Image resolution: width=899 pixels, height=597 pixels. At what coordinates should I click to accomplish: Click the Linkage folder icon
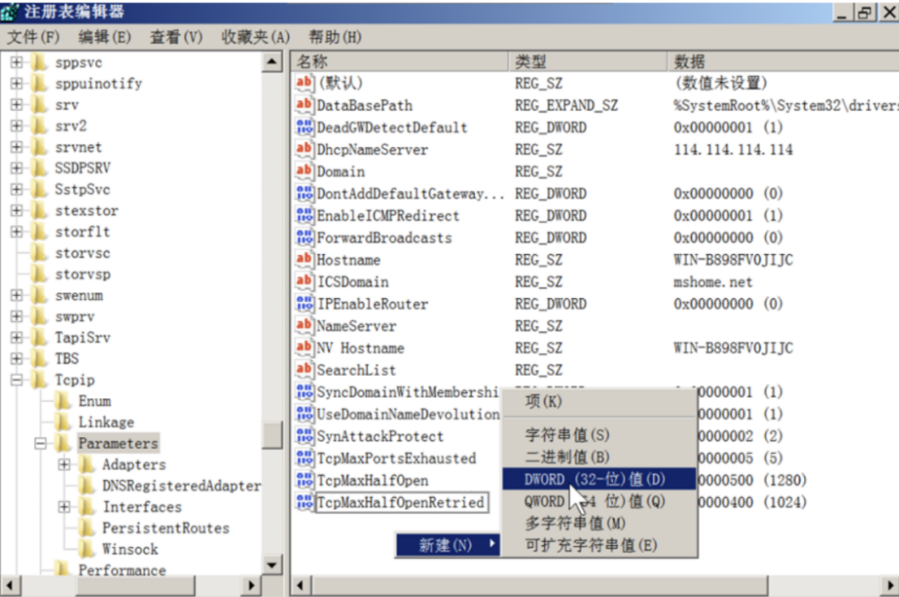coord(63,422)
